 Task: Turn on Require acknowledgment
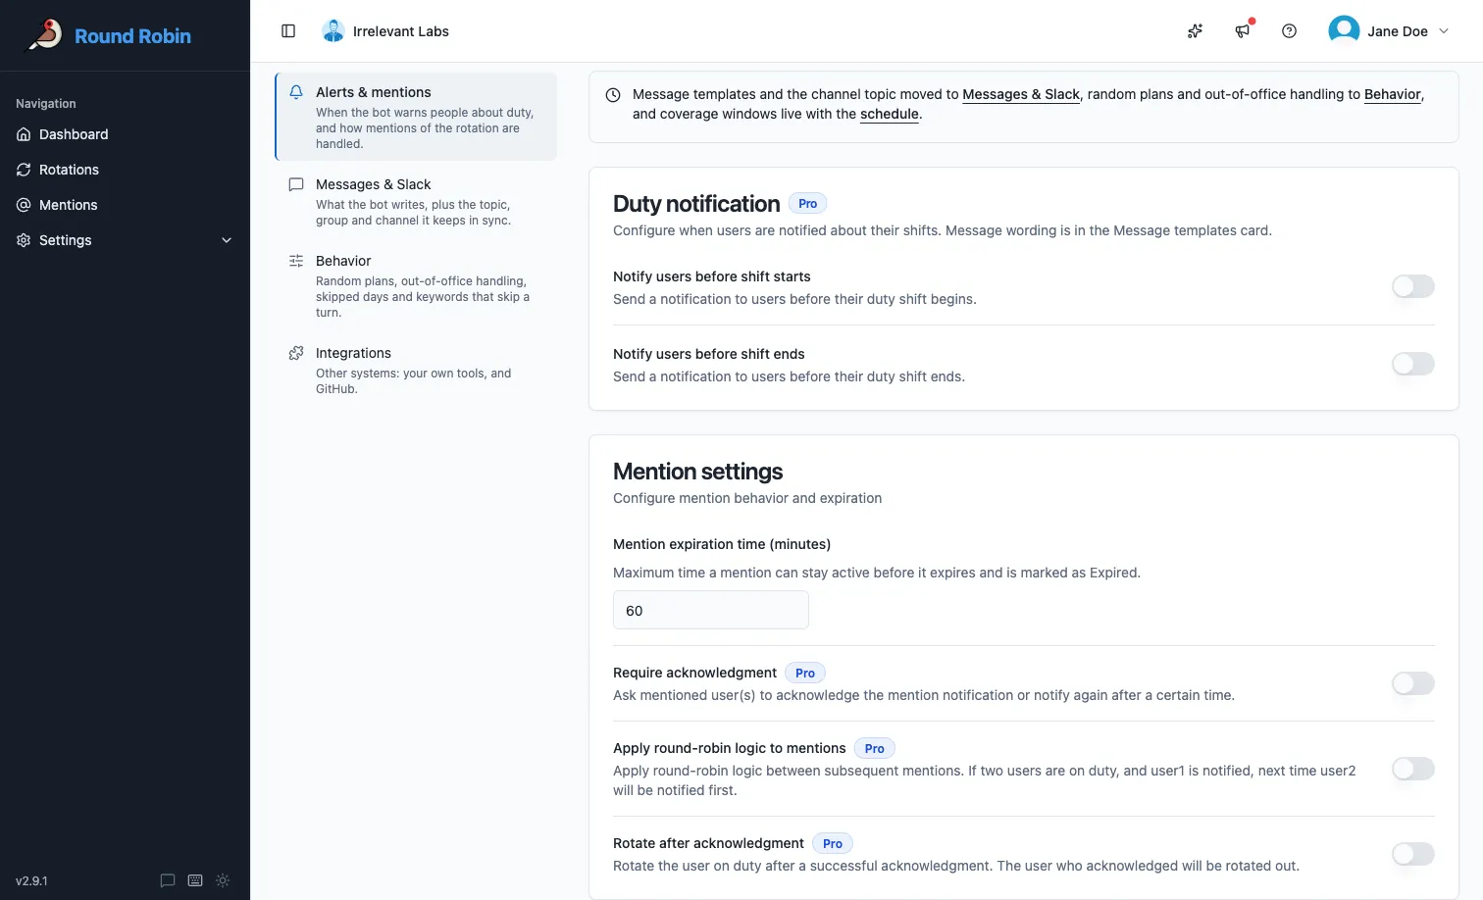tap(1413, 683)
